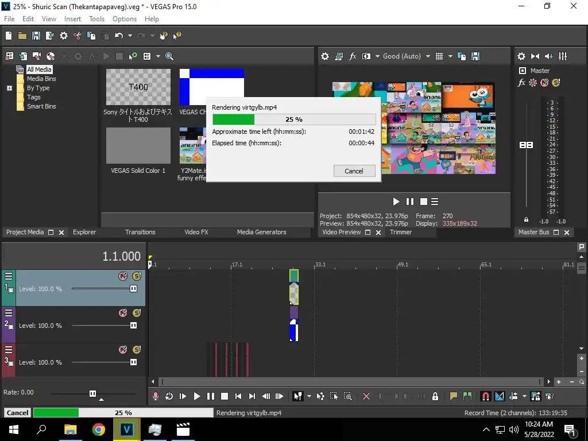Play the video preview
The image size is (588, 441).
point(396,202)
